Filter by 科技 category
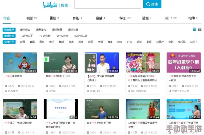 point(81,42)
